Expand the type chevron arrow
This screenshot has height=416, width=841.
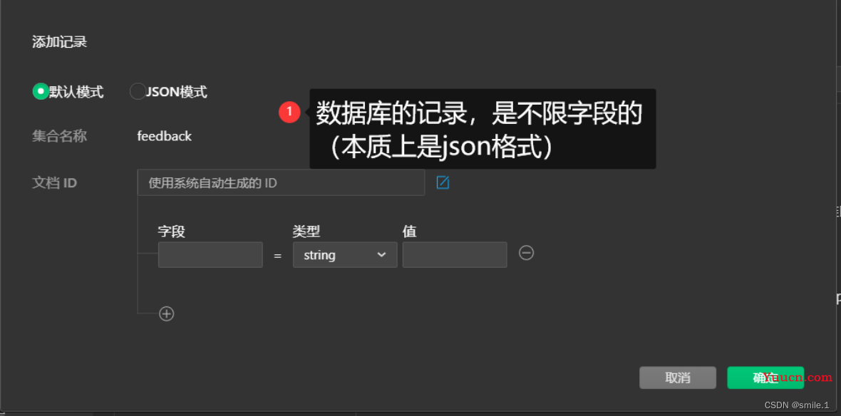pos(381,254)
